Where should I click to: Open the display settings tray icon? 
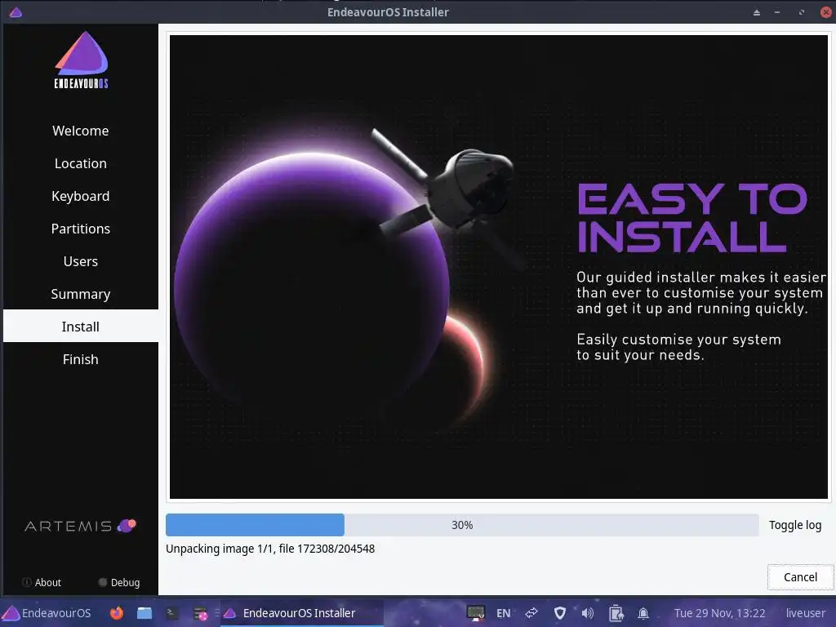pos(476,613)
